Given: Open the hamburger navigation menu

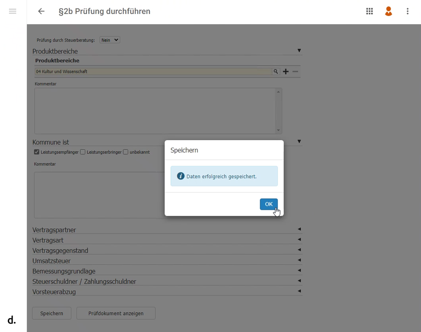Looking at the screenshot, I should [x=13, y=11].
